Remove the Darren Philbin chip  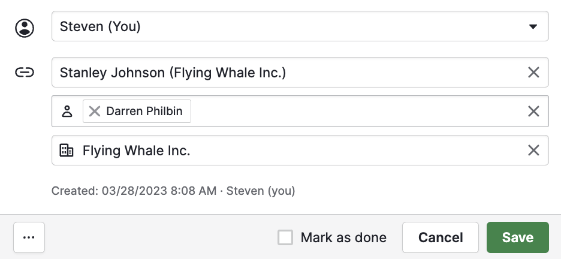[x=95, y=112]
